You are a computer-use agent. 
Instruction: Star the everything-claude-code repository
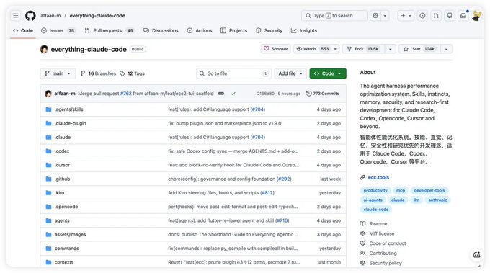419,49
